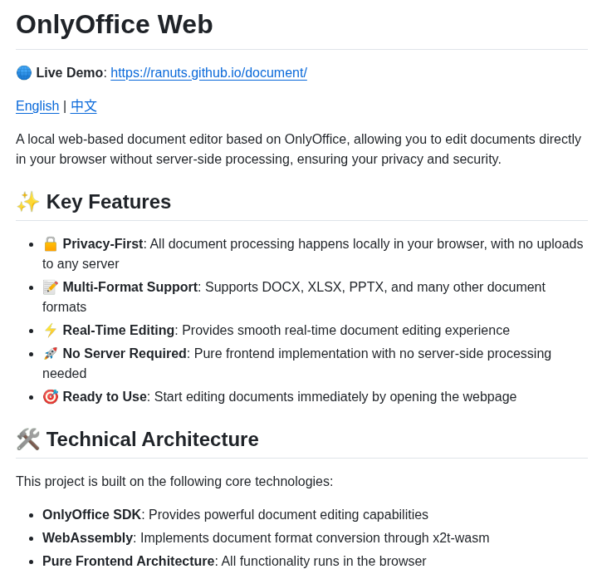Switch to the English readme link
This screenshot has width=602, height=574.
tap(37, 106)
